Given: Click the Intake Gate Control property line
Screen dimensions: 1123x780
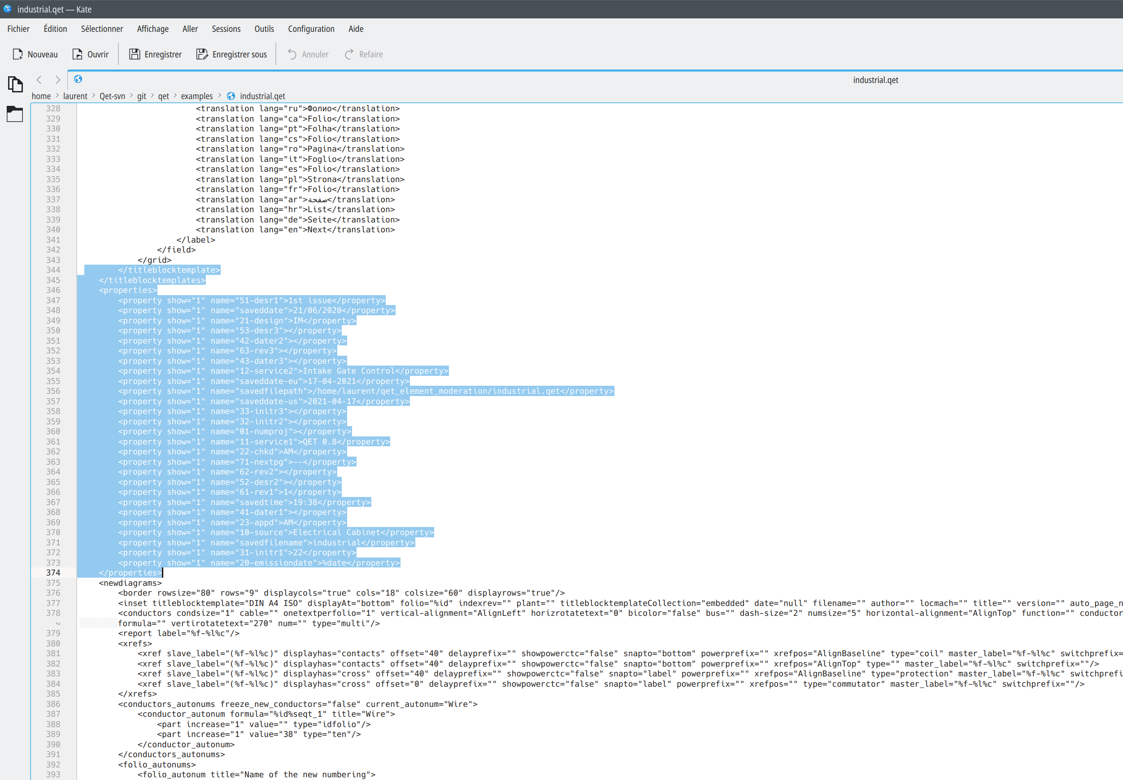Looking at the screenshot, I should [283, 371].
